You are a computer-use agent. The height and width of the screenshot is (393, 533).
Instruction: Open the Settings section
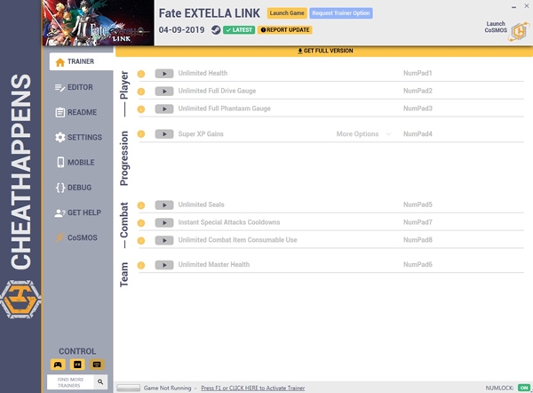click(x=79, y=138)
